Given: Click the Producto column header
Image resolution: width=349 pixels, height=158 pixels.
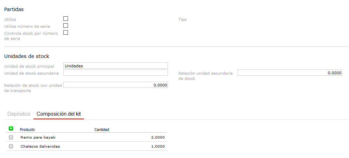Looking at the screenshot, I should point(27,130).
